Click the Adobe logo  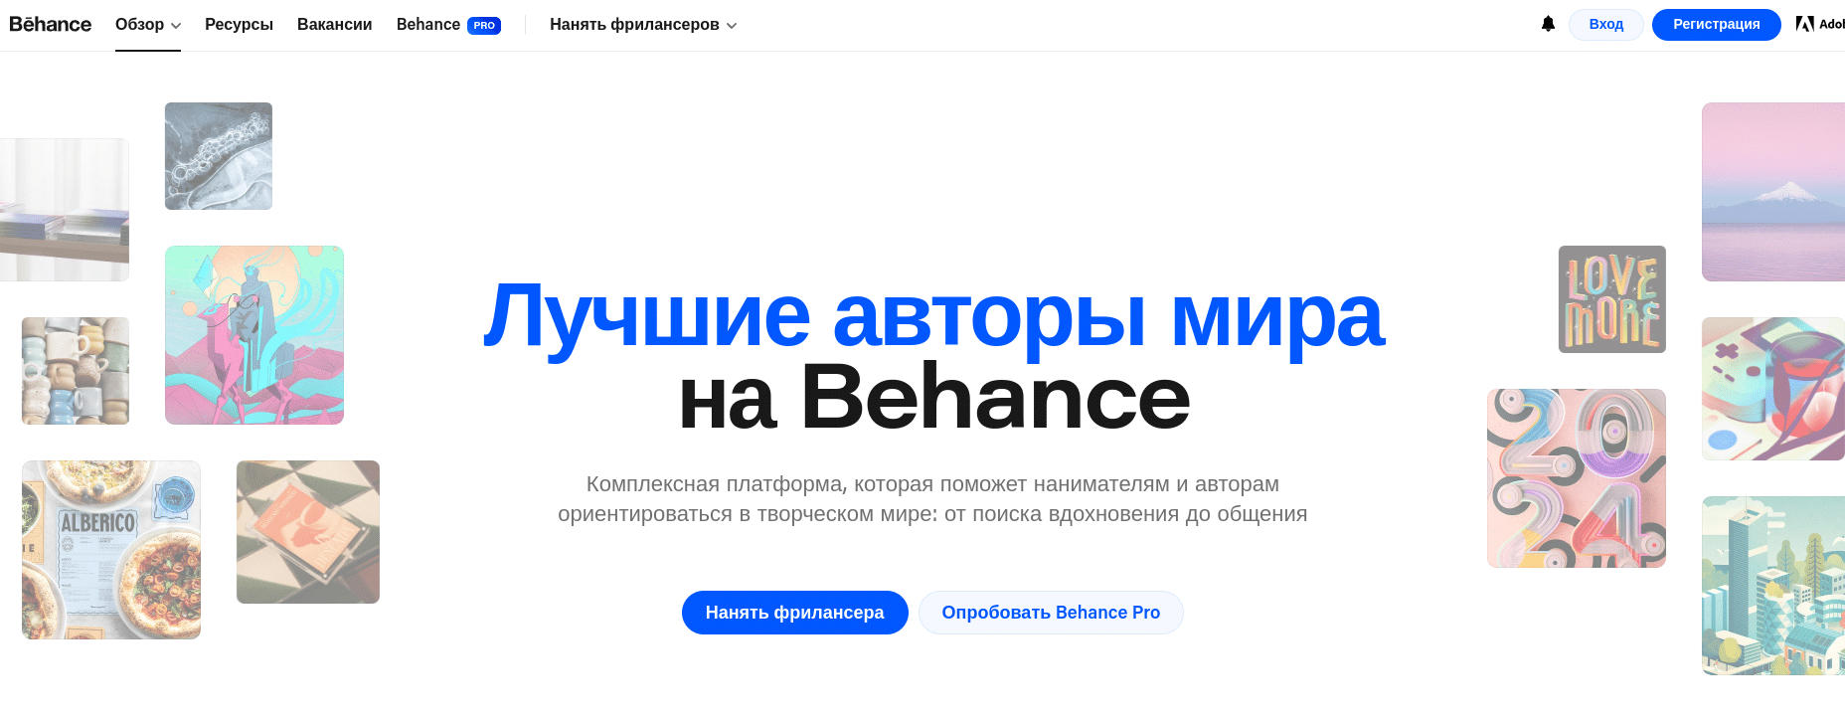[1820, 24]
